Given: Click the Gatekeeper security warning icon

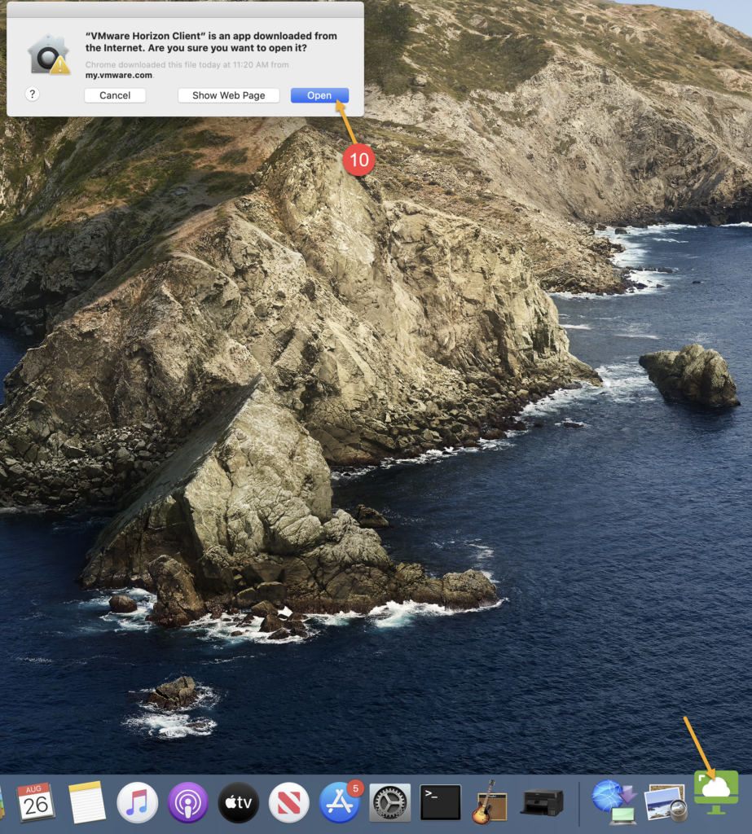Looking at the screenshot, I should click(x=48, y=55).
